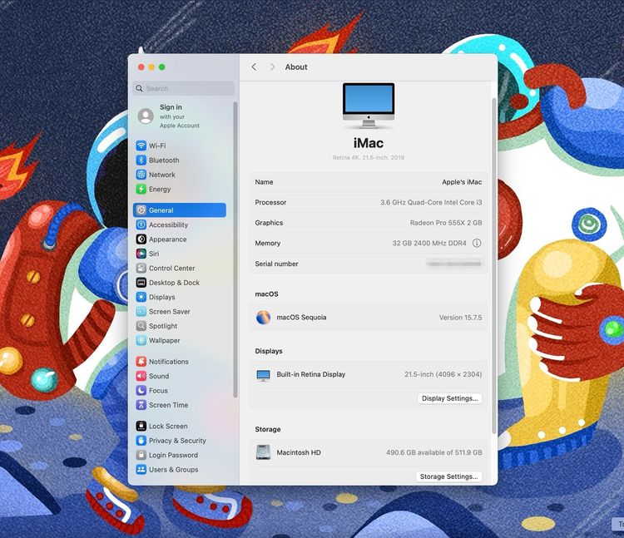Select the Appearance icon
The image size is (624, 538).
point(141,239)
